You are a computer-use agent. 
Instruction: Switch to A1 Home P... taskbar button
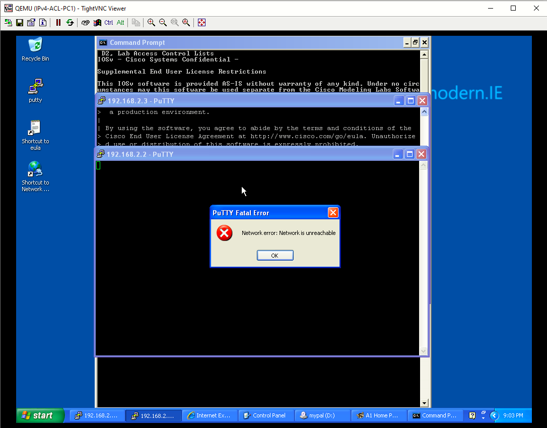pyautogui.click(x=378, y=415)
